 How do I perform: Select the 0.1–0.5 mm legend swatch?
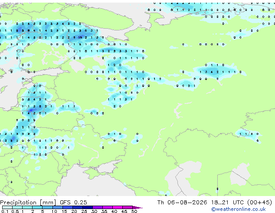point(7,207)
